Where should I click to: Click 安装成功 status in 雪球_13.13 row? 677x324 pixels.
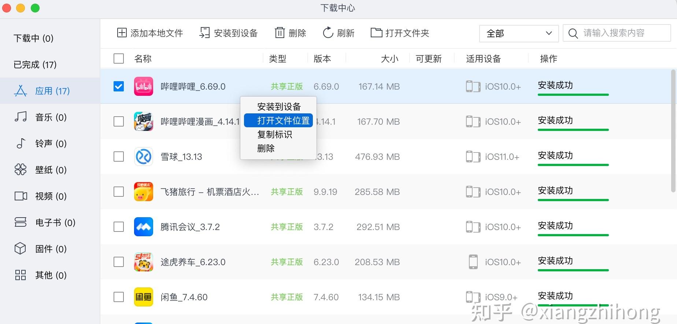pos(555,155)
